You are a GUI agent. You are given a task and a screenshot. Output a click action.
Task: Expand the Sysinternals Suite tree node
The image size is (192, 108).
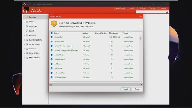point(24,40)
